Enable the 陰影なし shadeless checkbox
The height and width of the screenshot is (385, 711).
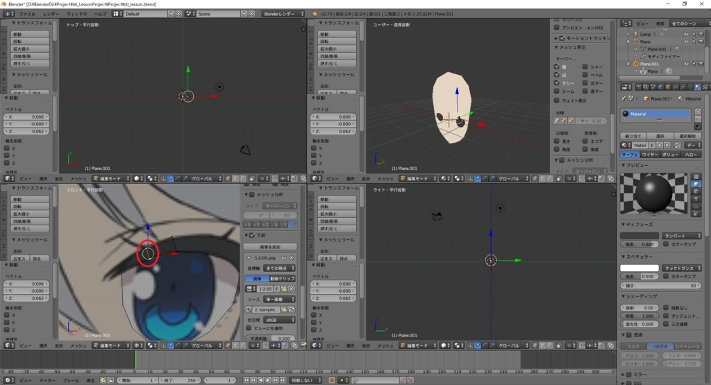[x=666, y=307]
